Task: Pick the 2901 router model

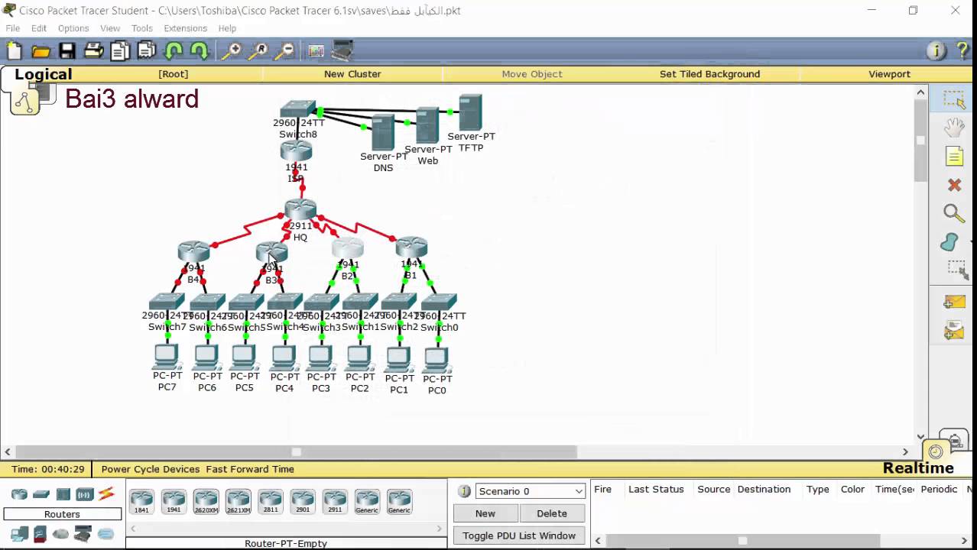Action: click(x=303, y=501)
